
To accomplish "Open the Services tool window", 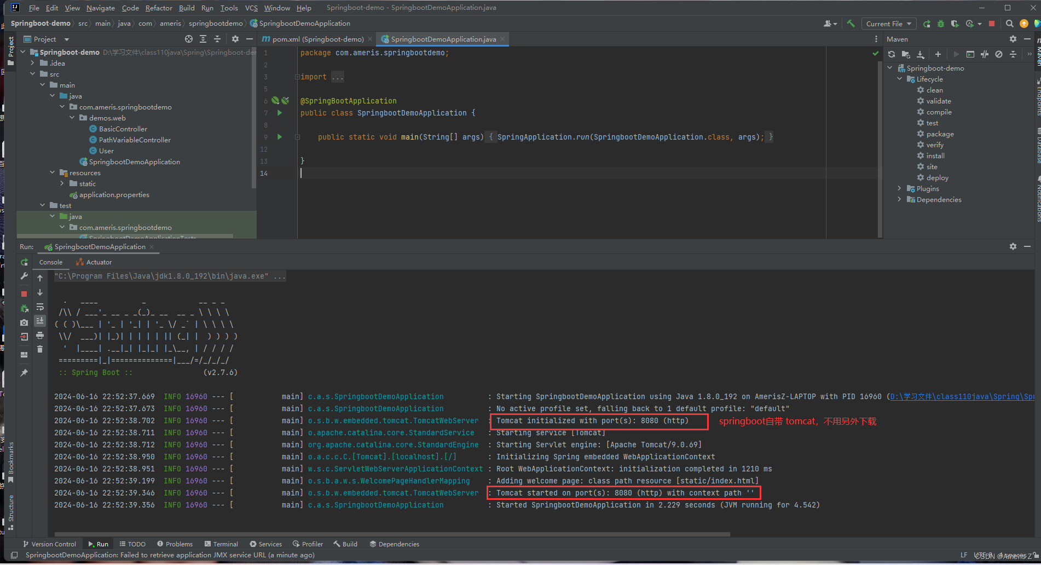I will pyautogui.click(x=265, y=544).
